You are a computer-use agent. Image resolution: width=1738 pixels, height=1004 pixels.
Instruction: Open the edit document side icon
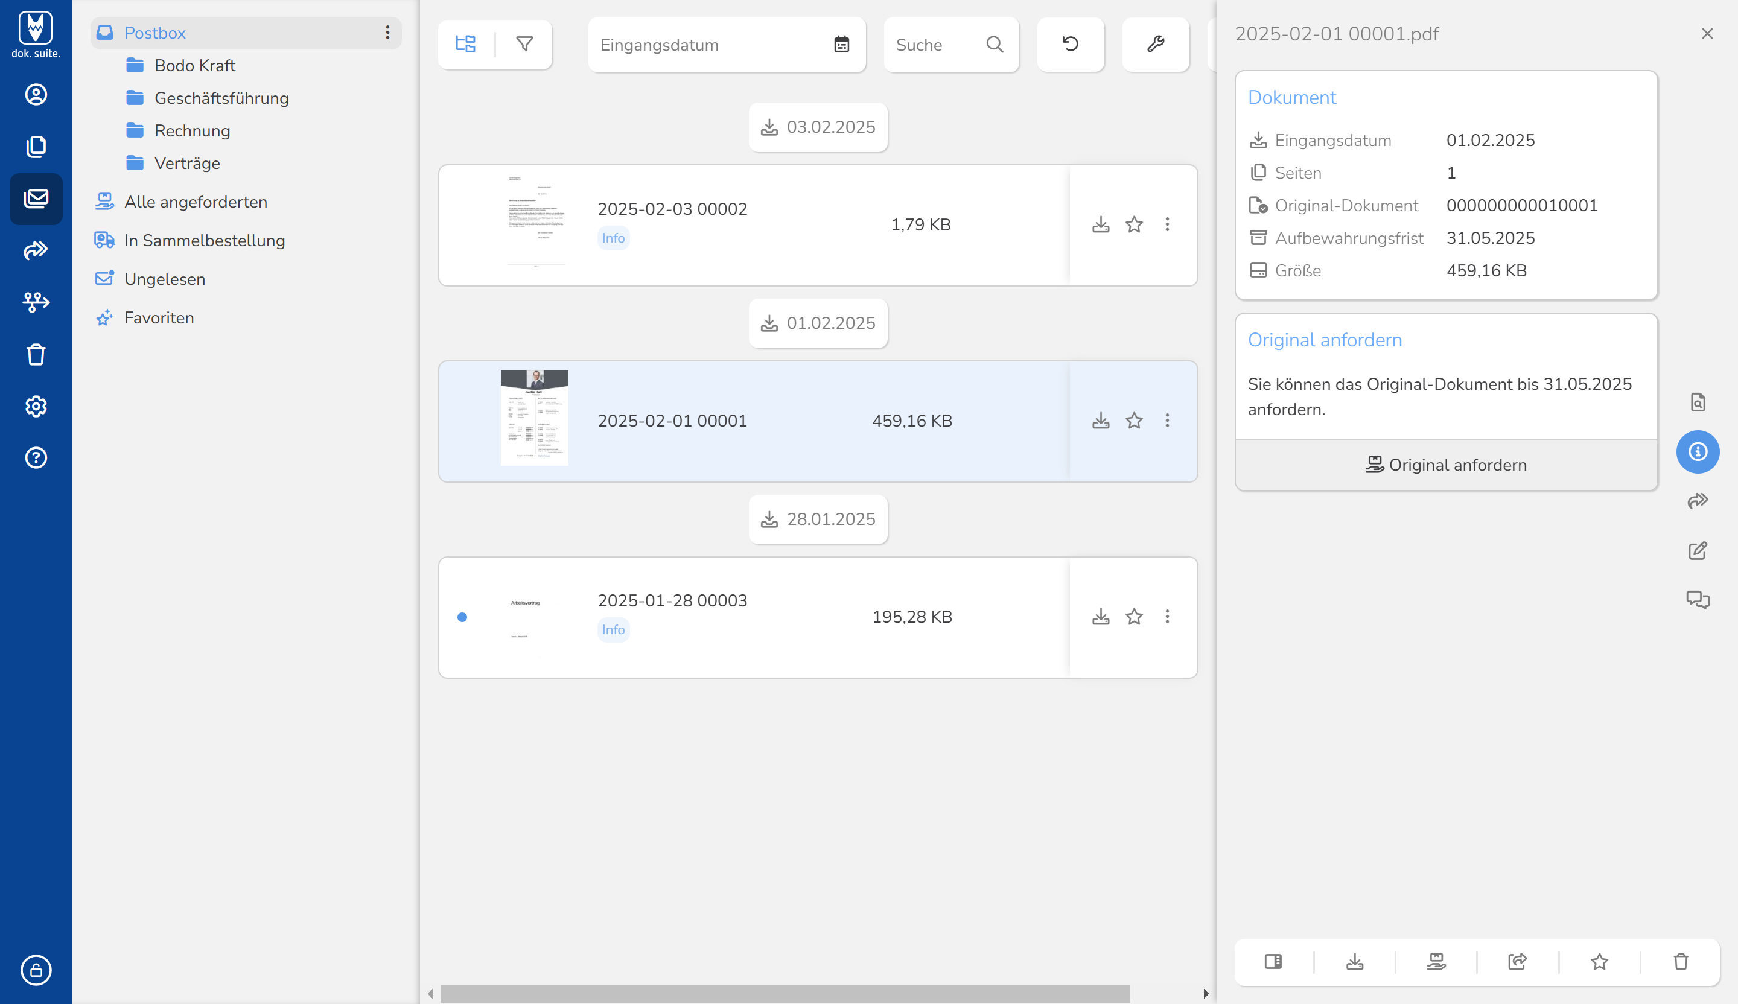click(x=1698, y=550)
